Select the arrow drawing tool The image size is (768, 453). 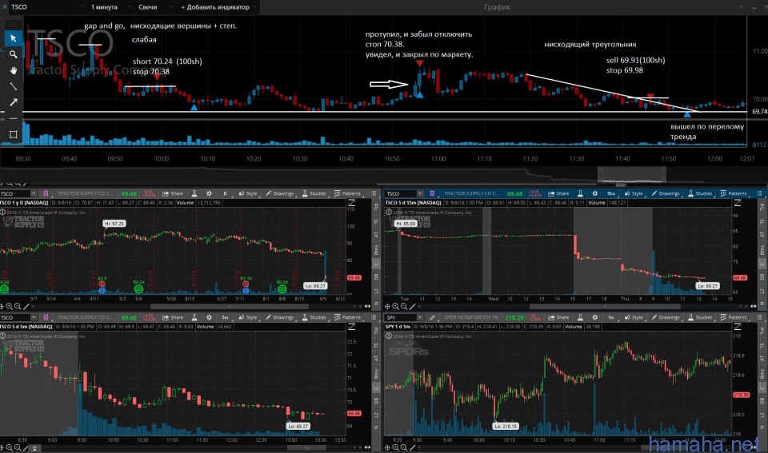(x=14, y=102)
